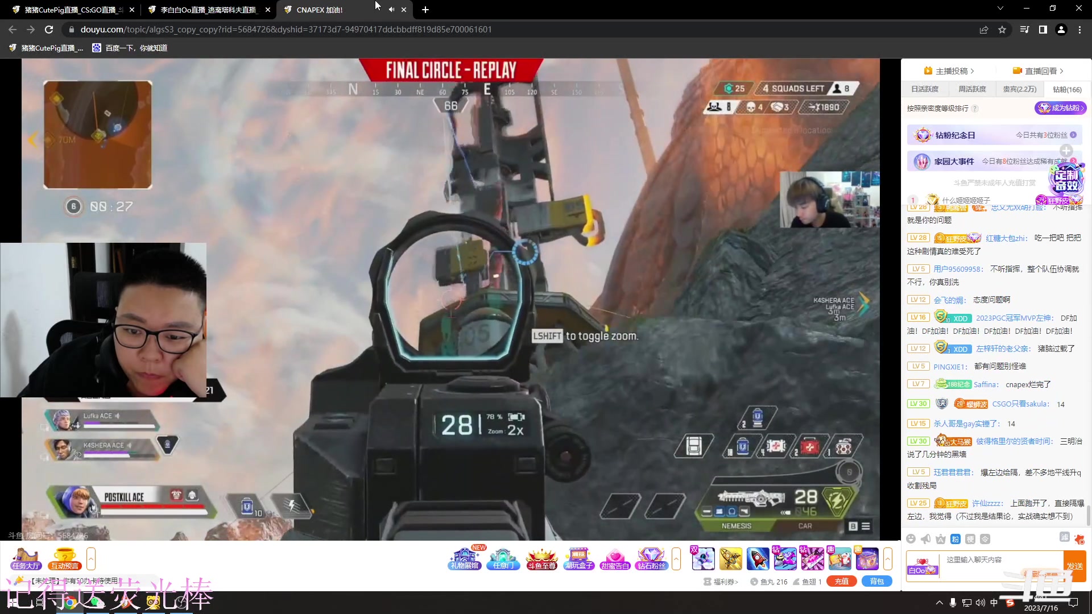Open 主播投稿 link

949,71
